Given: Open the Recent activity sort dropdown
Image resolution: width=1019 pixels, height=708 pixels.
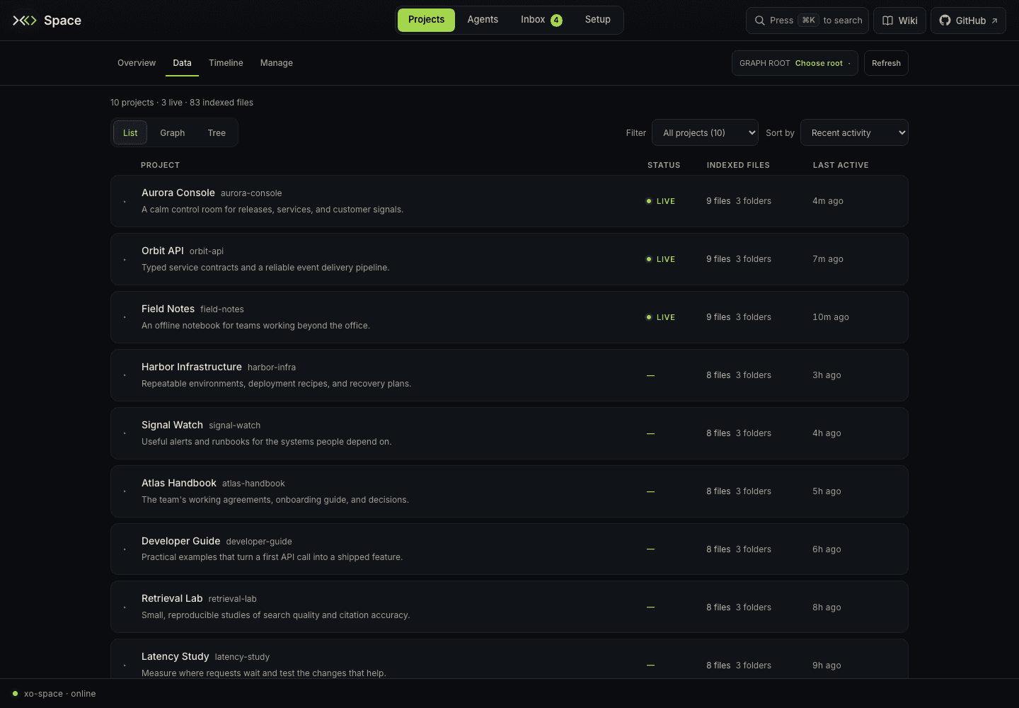Looking at the screenshot, I should click(x=854, y=132).
